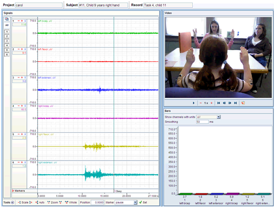Click the Set marker button
This screenshot has height=213, width=275.
click(143, 203)
